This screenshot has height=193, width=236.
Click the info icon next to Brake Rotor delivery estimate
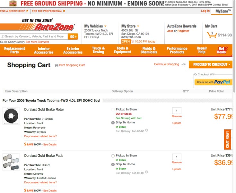click(x=146, y=130)
